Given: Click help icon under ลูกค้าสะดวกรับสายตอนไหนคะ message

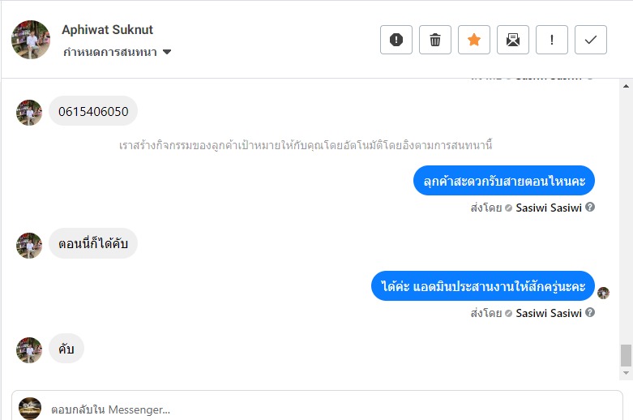Looking at the screenshot, I should click(x=590, y=207).
